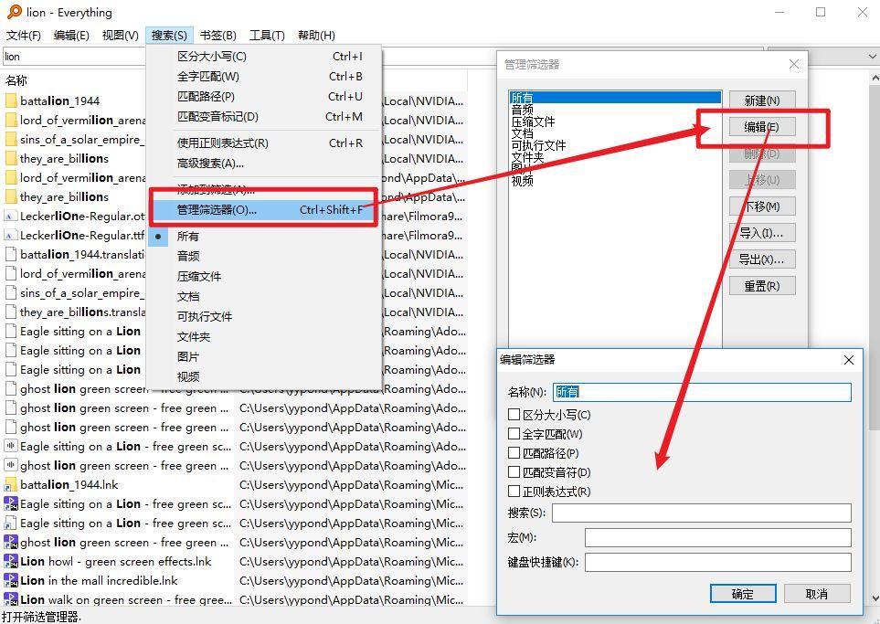Screen dimensions: 880x624
Task: Enable 区分大小写 checkbox in edit filter dialog
Action: pos(514,414)
